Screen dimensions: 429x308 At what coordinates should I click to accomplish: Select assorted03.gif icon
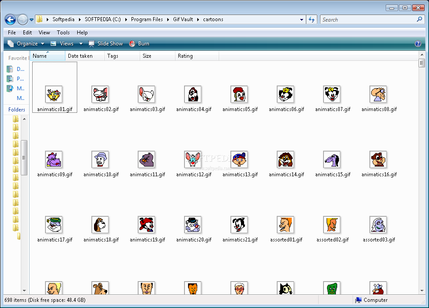[x=378, y=225]
